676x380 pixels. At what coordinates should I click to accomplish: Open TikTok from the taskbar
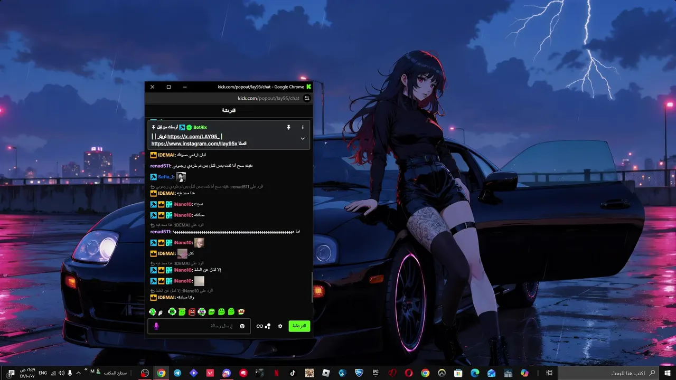[293, 373]
